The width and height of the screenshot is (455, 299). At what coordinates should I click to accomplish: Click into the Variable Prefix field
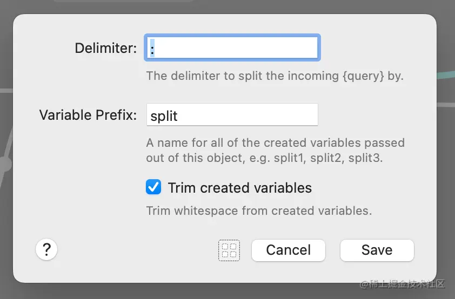[232, 115]
